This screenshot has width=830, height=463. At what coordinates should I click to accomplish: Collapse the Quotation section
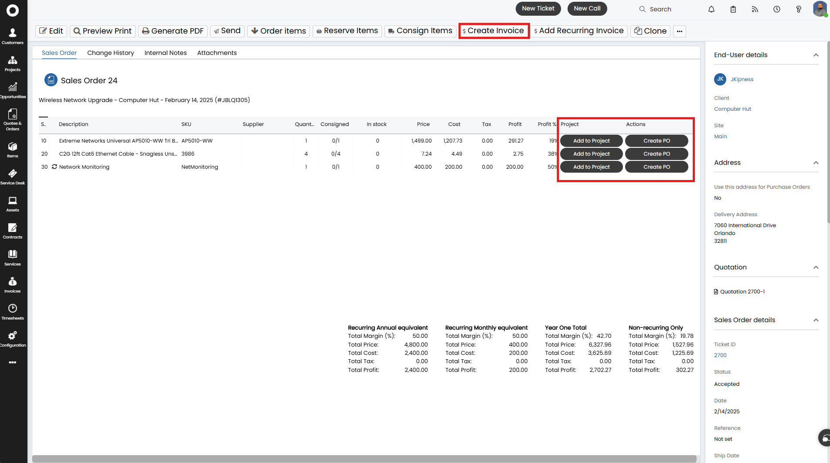point(816,267)
